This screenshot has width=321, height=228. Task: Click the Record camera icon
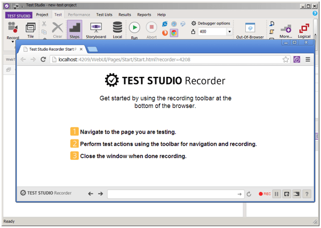13,27
